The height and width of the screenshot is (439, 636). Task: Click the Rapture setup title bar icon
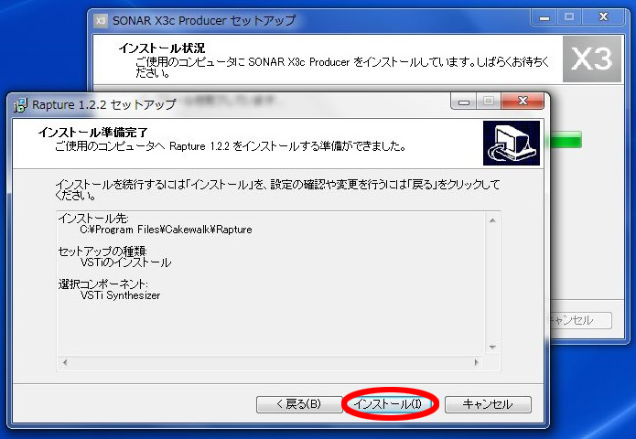click(x=21, y=104)
